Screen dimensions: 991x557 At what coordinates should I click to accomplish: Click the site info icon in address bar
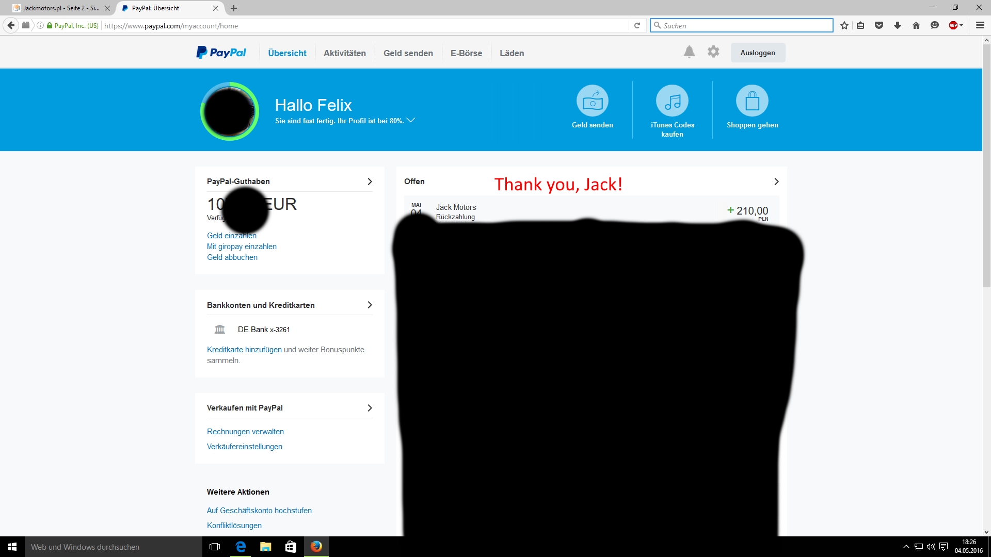(40, 25)
